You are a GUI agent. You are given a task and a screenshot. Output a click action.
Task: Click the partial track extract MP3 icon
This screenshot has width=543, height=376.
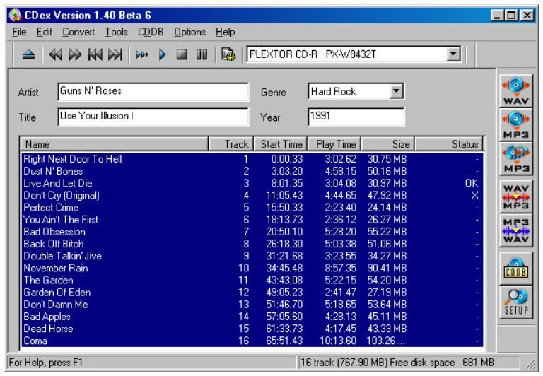click(515, 159)
